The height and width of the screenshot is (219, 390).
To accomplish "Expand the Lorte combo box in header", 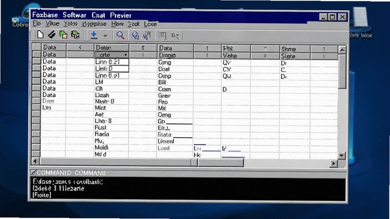I will tap(126, 55).
